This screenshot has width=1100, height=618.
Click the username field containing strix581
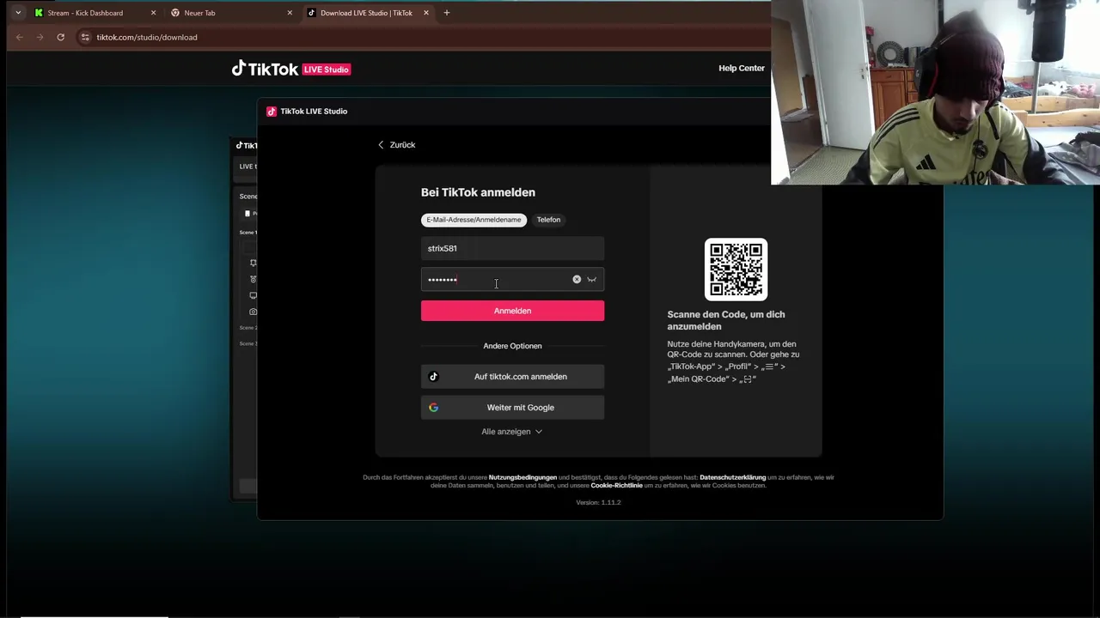(512, 248)
